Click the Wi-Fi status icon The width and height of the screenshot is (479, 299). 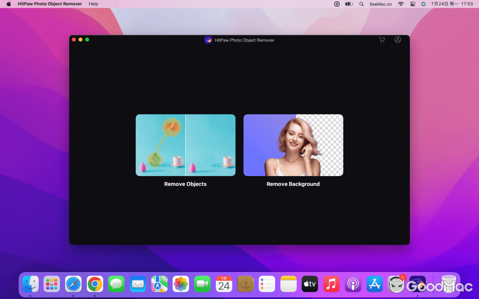pos(401,4)
